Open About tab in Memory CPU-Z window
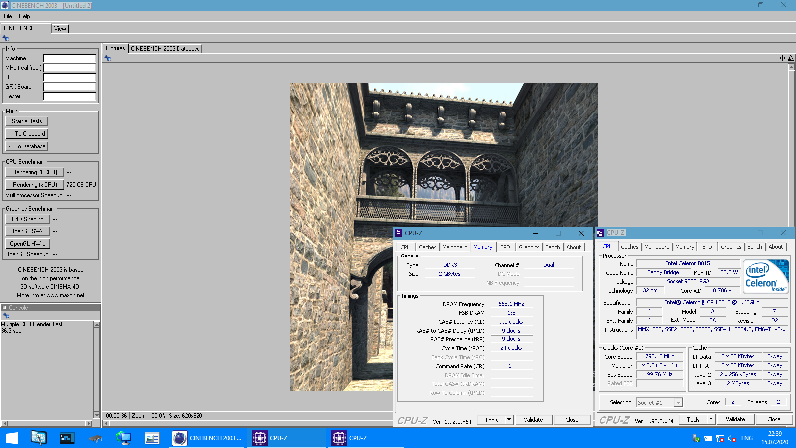Screen dimensions: 796x448 coord(574,247)
